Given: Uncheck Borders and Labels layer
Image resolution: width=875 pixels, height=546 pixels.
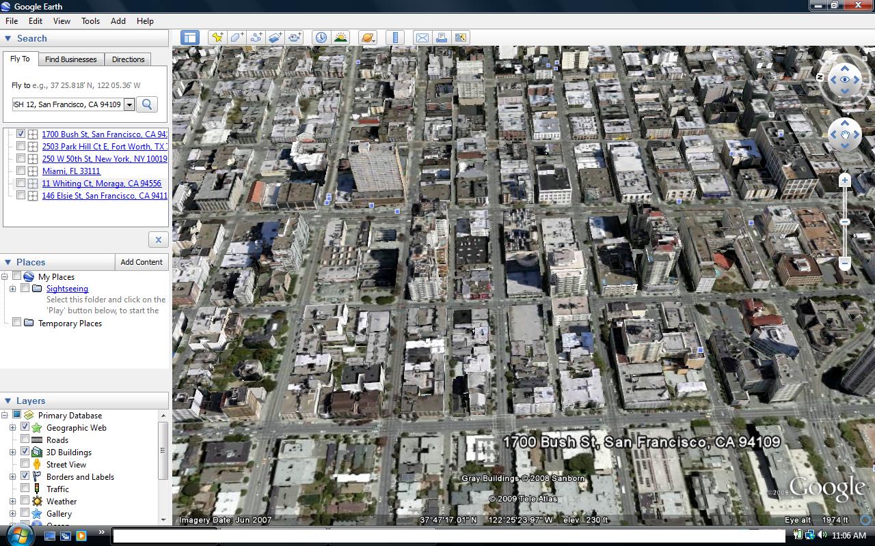Looking at the screenshot, I should pos(25,476).
